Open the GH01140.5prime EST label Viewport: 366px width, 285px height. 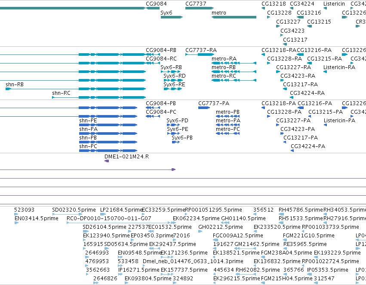click(243, 218)
